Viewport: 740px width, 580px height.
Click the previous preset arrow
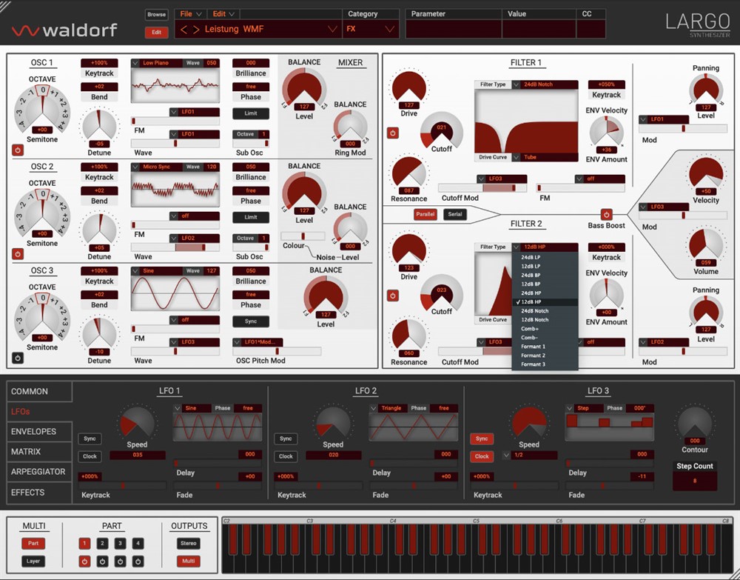pos(185,30)
